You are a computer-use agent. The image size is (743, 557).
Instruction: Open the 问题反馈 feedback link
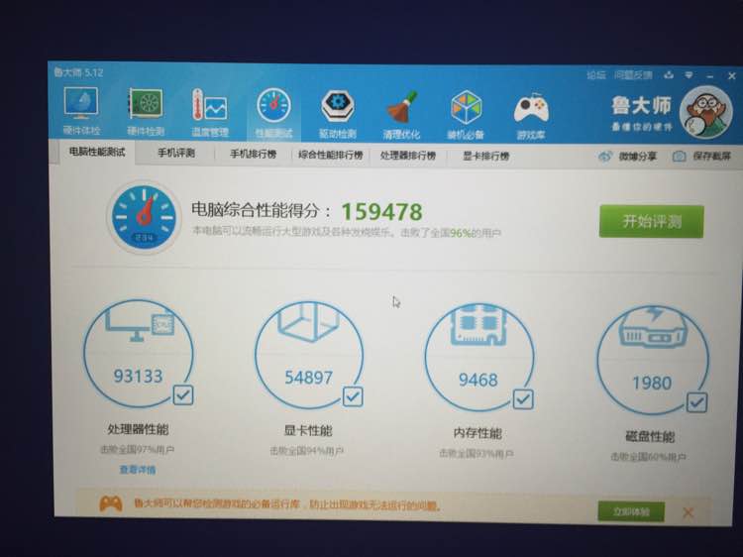pos(633,75)
